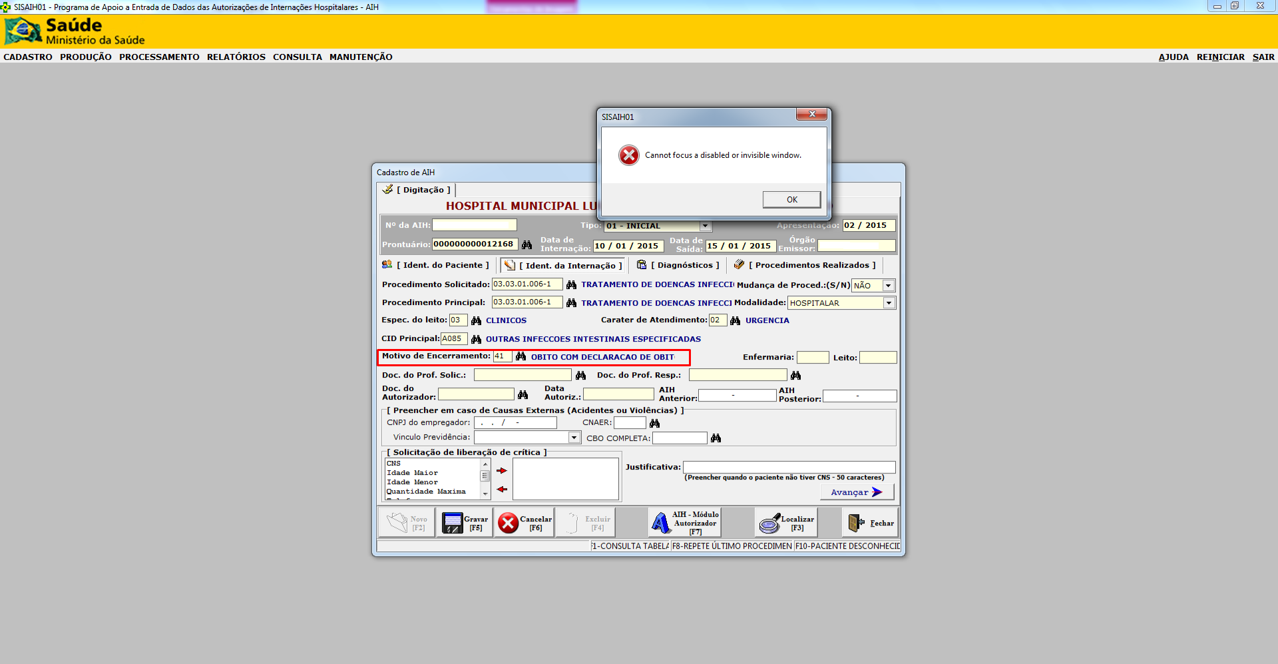Switch to Ident. da Internação tab
The width and height of the screenshot is (1278, 664).
pyautogui.click(x=563, y=265)
